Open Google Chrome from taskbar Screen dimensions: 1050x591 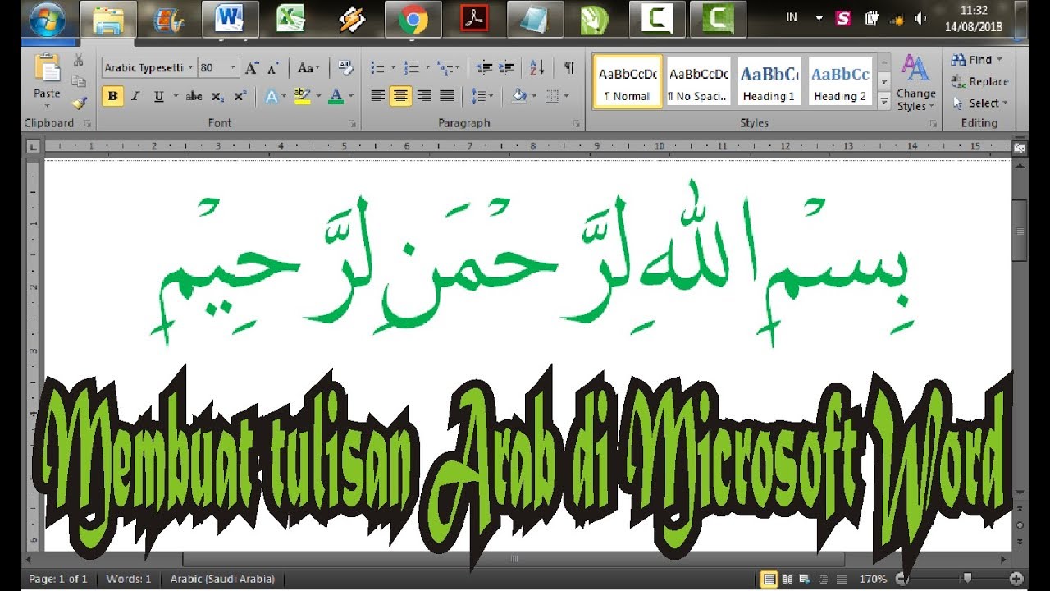(413, 20)
